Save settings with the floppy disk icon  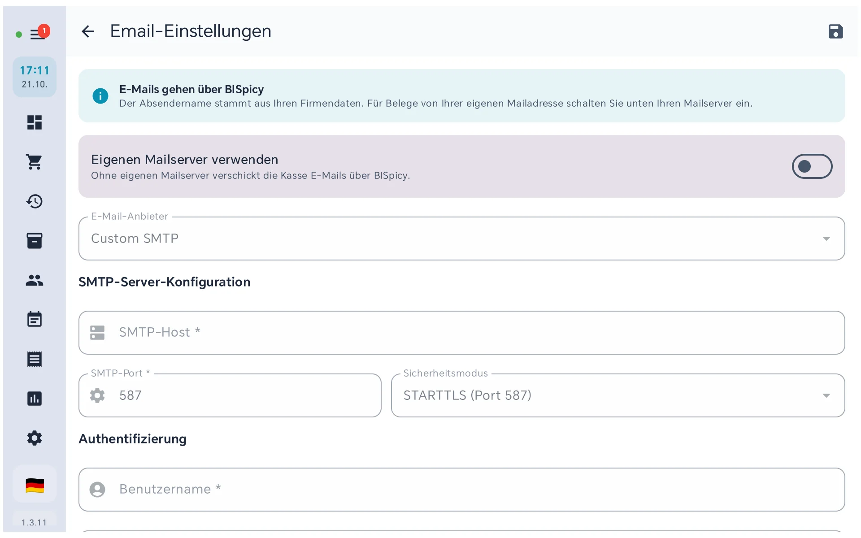pyautogui.click(x=835, y=32)
